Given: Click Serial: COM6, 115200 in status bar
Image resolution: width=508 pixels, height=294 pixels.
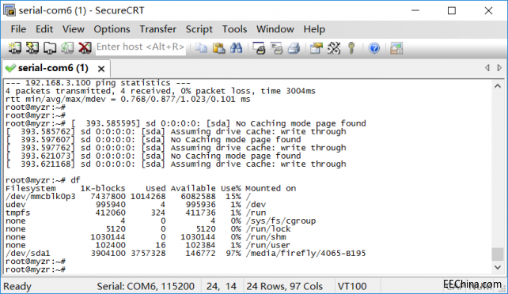Looking at the screenshot, I should coord(146,286).
